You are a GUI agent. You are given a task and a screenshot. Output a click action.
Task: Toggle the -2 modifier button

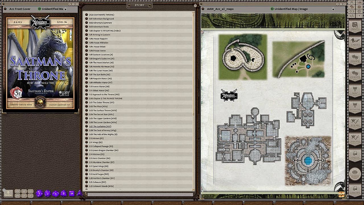pos(24,196)
